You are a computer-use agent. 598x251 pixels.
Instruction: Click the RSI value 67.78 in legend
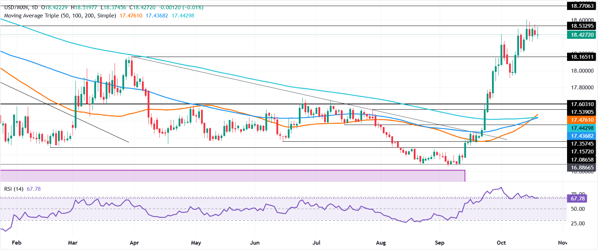[33, 189]
